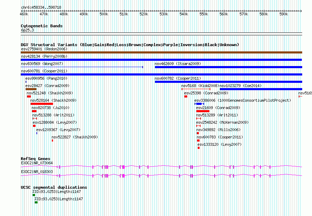Click the Cytogenetic Bands track title
312x216 pixels.
pyautogui.click(x=42, y=26)
